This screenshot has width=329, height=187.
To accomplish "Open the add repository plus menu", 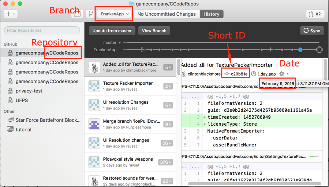I will tap(11, 14).
